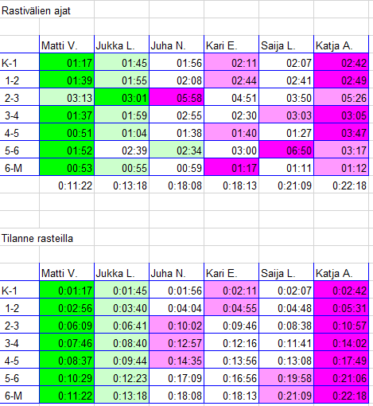
Task: Select the light green cell showing 02:34
Action: pos(177,150)
